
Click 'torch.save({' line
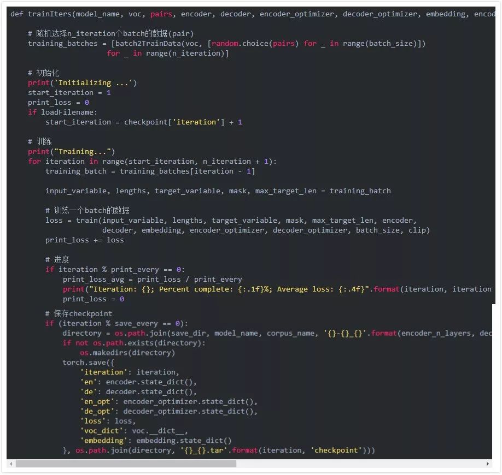[x=89, y=363]
